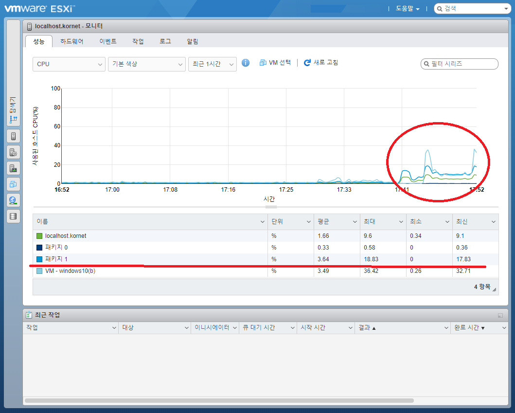Viewport: 515px width, 413px height.
Task: Open the 평균 column header menu
Action: (x=355, y=222)
